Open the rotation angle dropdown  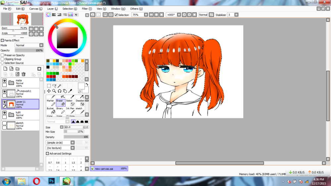tap(179, 15)
